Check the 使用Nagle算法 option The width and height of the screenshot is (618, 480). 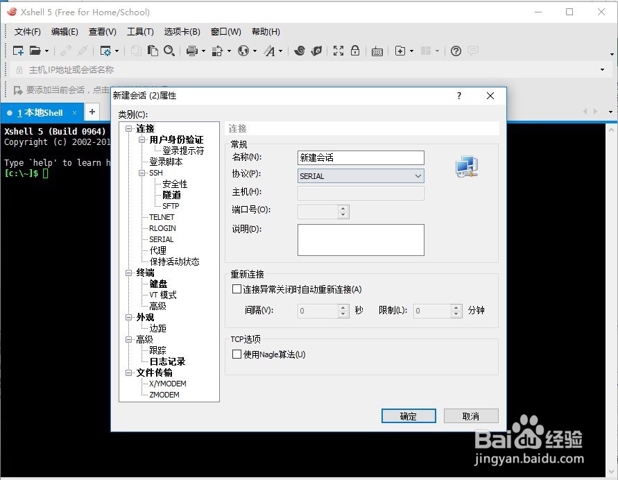pyautogui.click(x=236, y=354)
